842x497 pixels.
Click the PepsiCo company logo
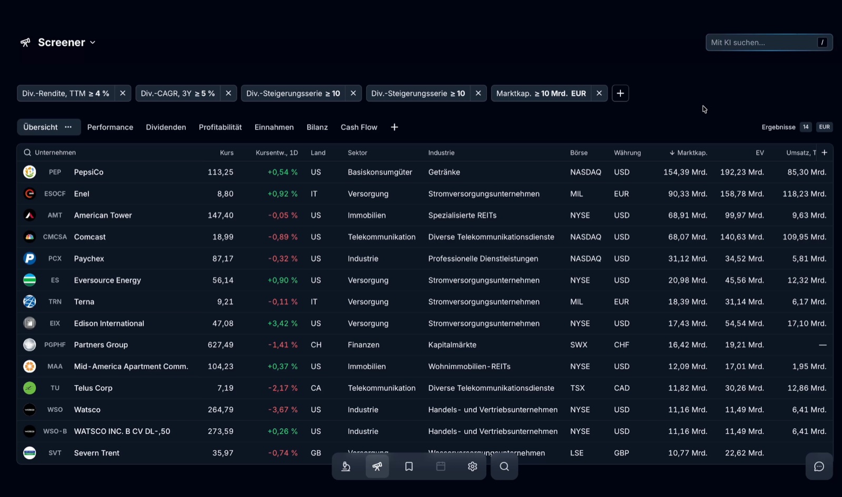[x=29, y=172]
